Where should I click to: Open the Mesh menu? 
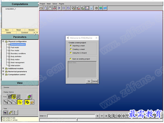[49, 4]
